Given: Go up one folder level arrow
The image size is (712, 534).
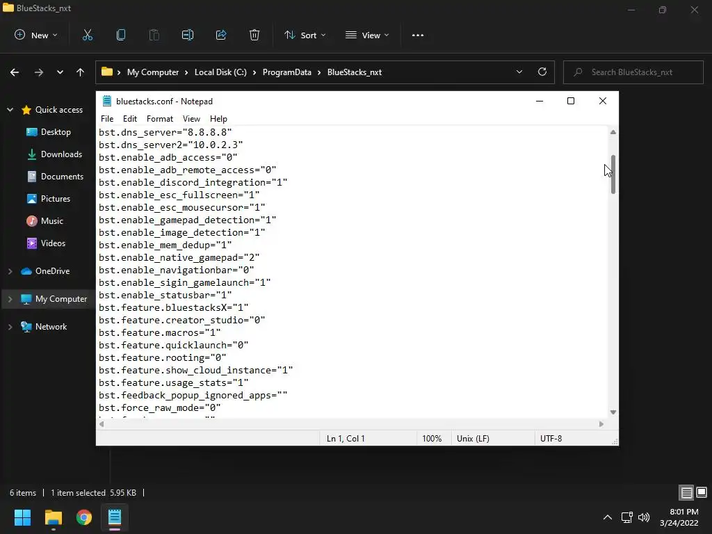Looking at the screenshot, I should 81,72.
